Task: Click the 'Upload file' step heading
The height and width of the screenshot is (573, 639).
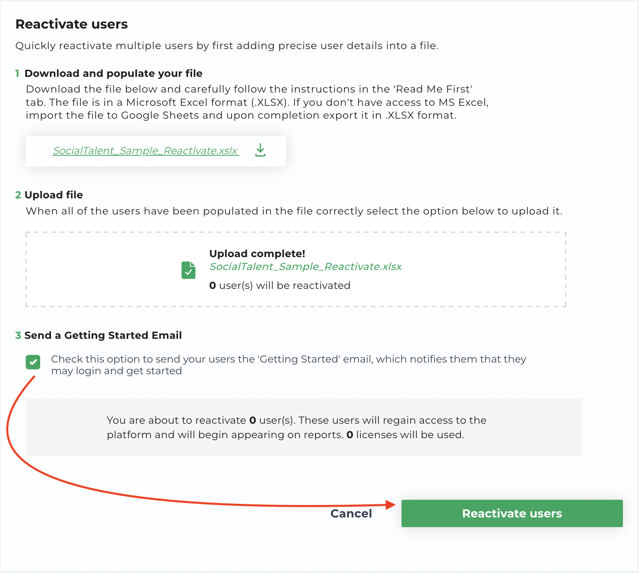Action: pos(54,195)
